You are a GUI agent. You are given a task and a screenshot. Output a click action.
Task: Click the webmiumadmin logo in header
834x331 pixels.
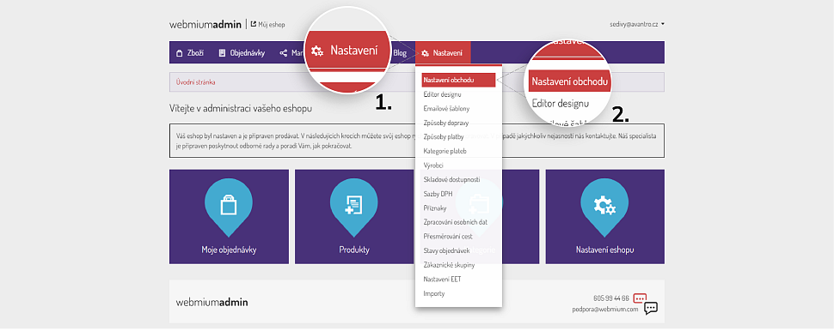click(205, 24)
